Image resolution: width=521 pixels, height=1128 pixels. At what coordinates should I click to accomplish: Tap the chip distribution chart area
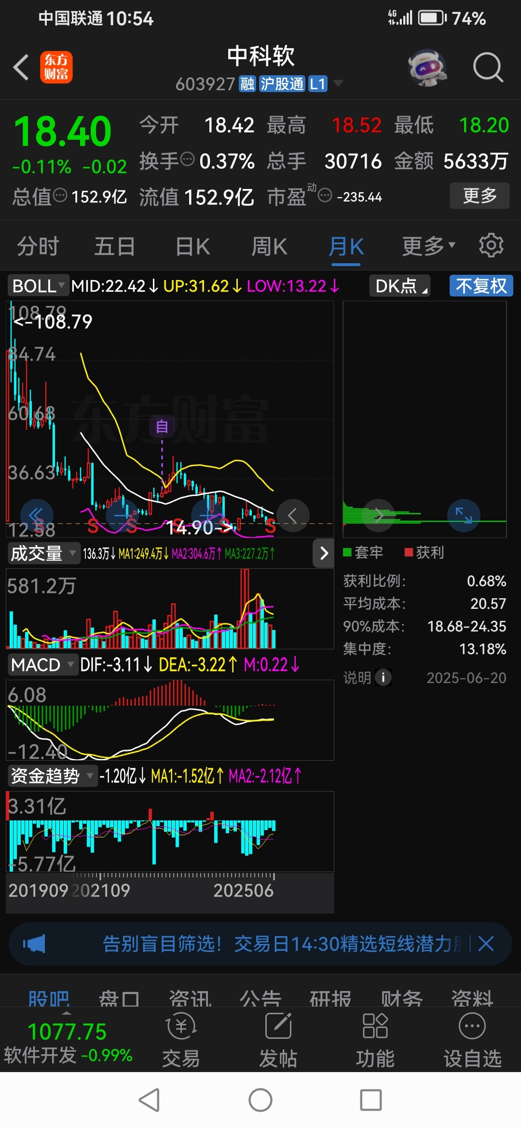[425, 419]
